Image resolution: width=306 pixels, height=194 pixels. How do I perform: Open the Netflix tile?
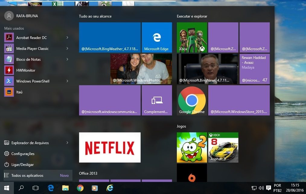click(110, 147)
